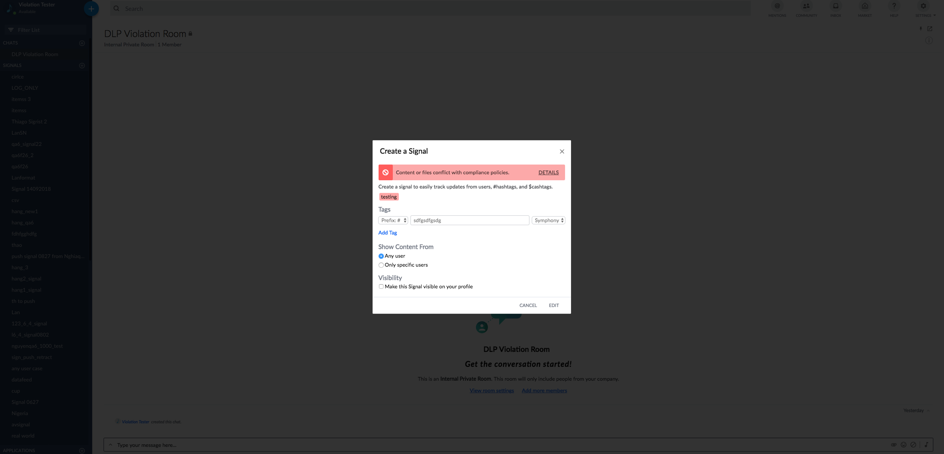Select Only specific users radio option
944x454 pixels.
click(x=381, y=265)
